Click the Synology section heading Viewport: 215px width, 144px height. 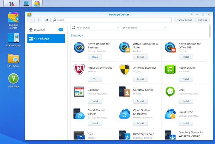pyautogui.click(x=77, y=35)
